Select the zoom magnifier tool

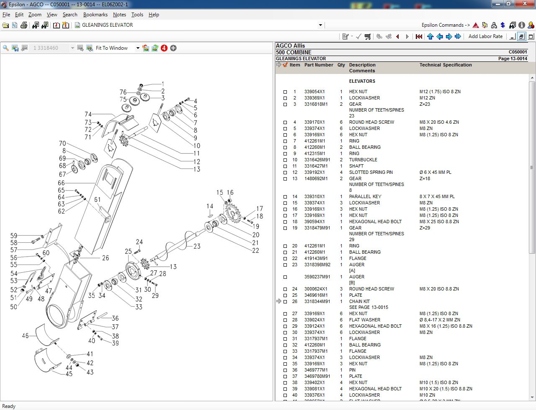point(5,48)
